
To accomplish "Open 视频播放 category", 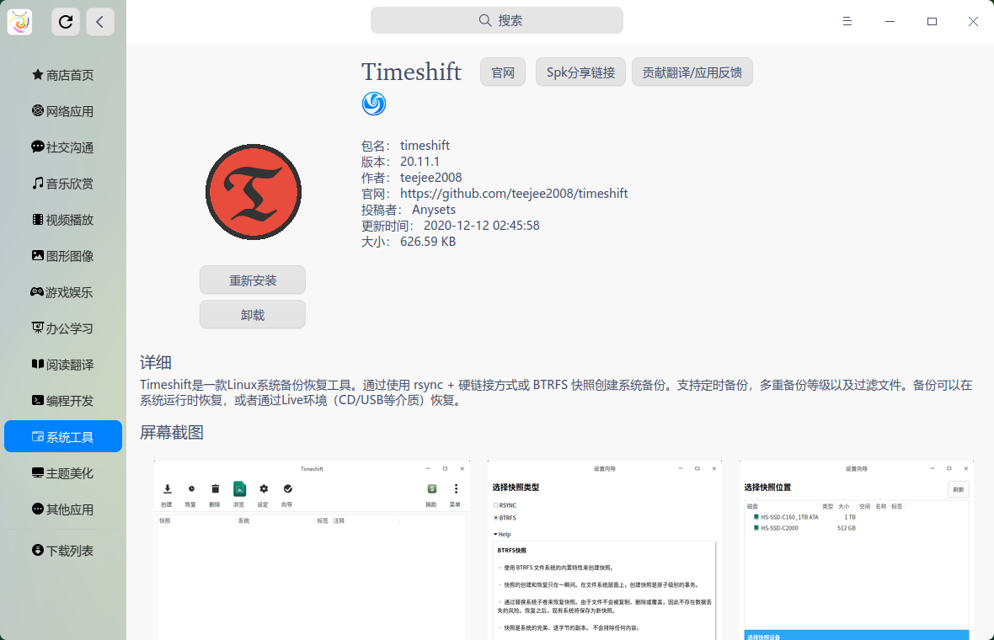I will pos(63,219).
